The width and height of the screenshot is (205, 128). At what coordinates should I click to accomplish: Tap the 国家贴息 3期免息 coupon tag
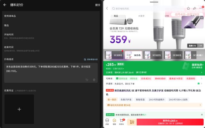[127, 78]
